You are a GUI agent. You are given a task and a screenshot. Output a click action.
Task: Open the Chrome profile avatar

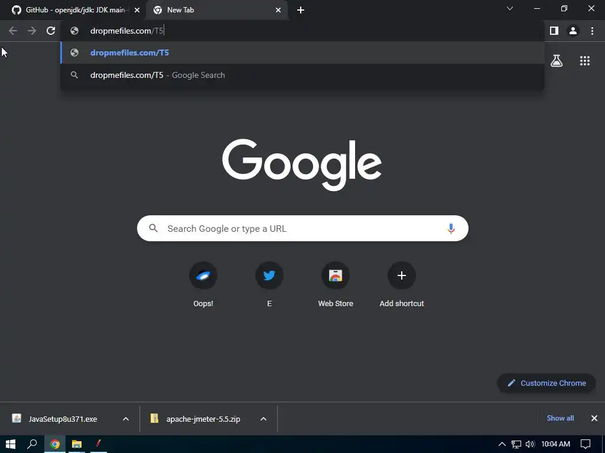tap(573, 31)
